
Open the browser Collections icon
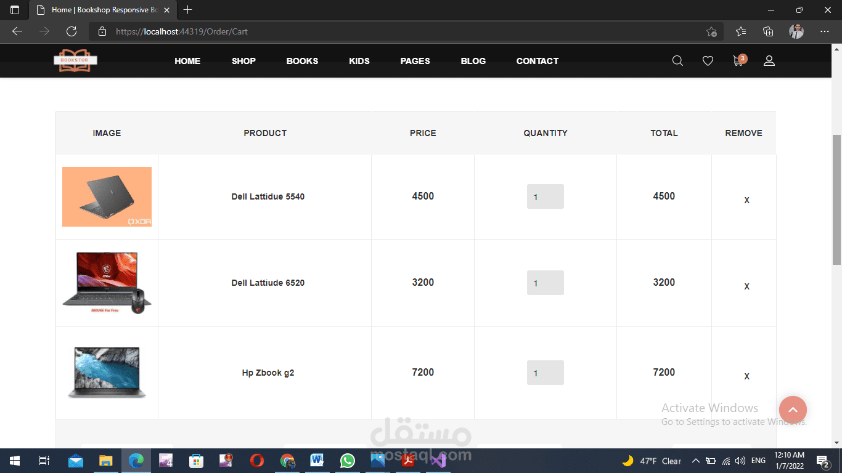point(768,31)
